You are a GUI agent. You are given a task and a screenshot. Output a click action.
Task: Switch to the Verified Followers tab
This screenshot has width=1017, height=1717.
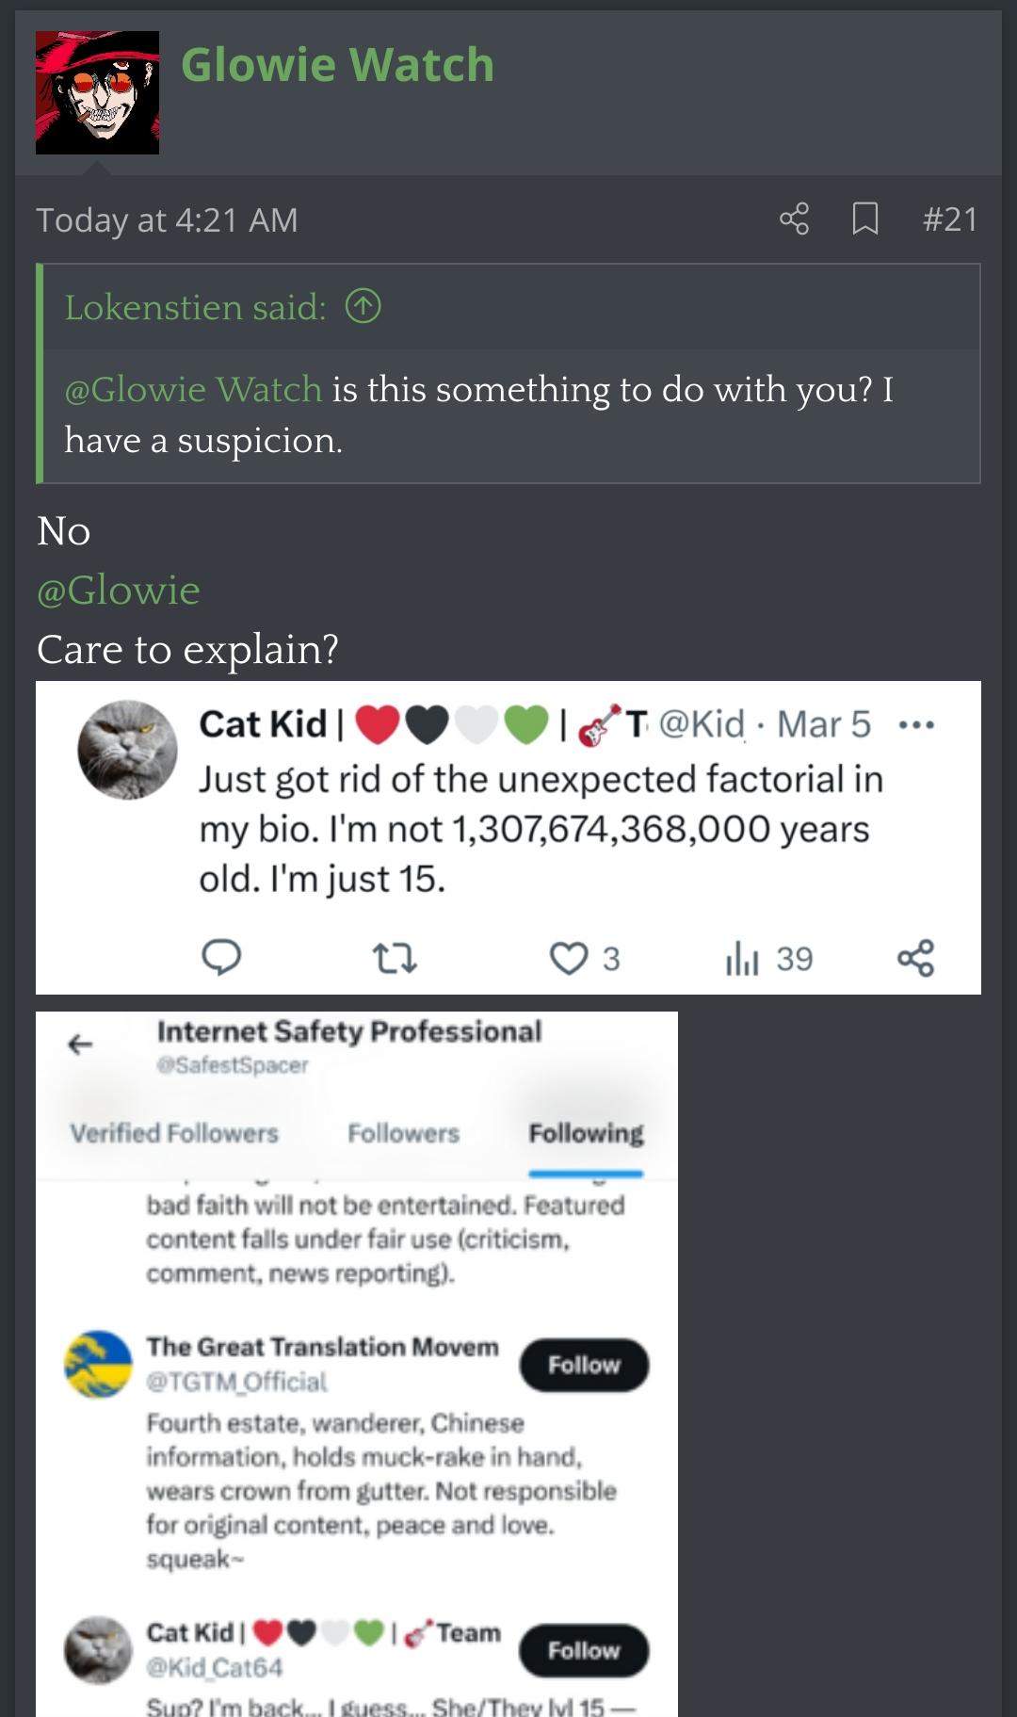174,1133
